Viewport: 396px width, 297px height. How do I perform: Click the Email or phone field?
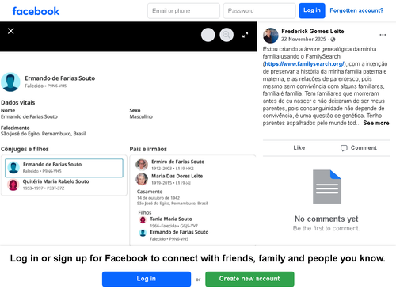[x=184, y=11]
